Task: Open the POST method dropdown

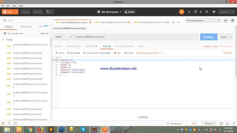Action: [x=64, y=37]
